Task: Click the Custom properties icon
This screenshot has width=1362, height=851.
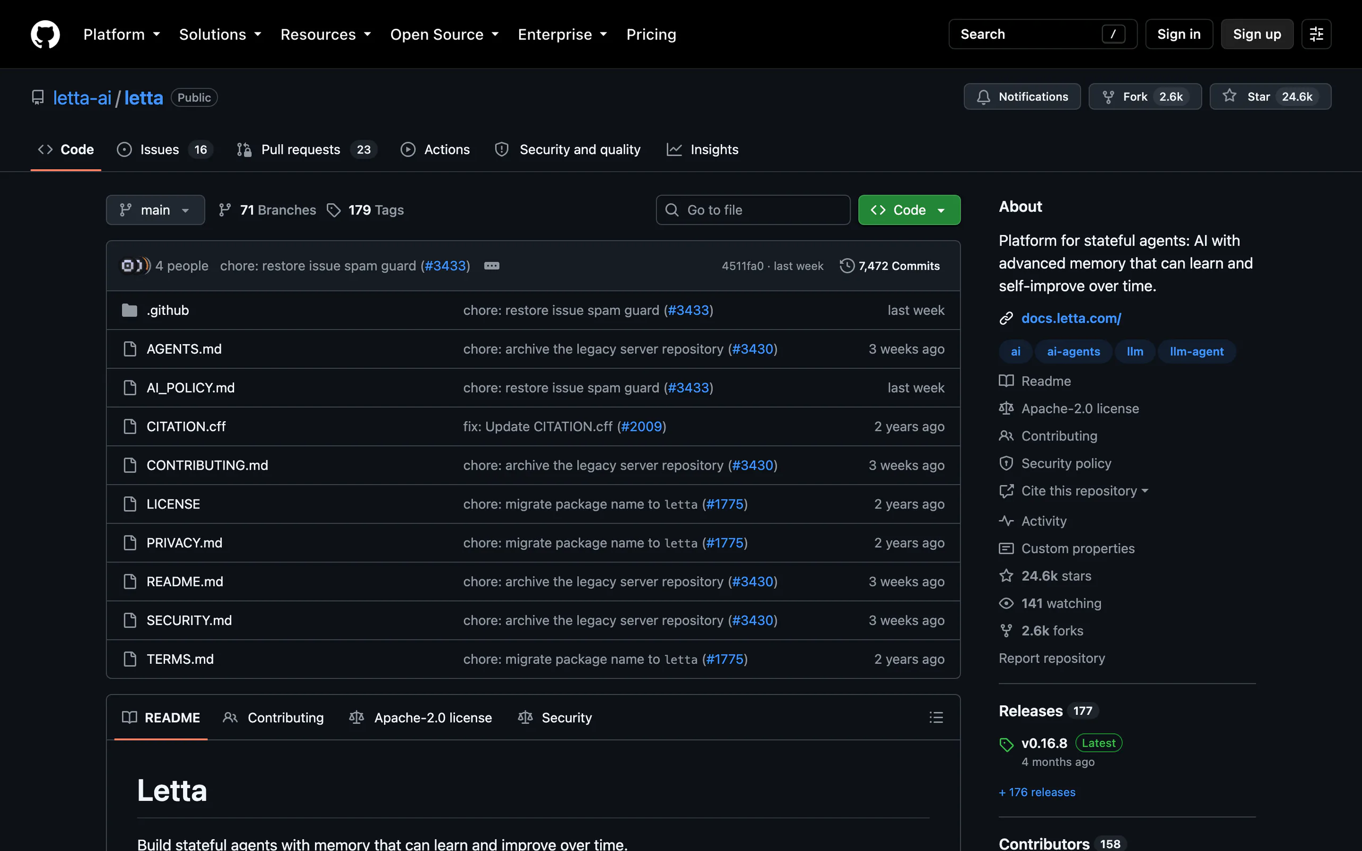Action: [1006, 549]
